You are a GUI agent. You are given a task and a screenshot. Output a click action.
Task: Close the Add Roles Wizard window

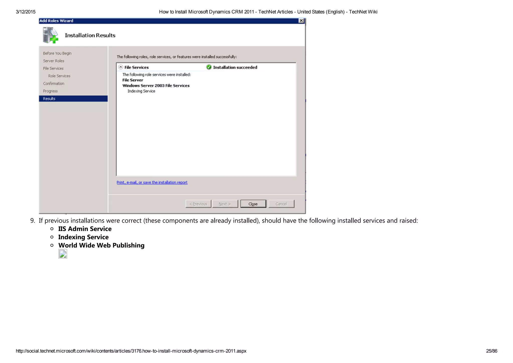[x=301, y=21]
